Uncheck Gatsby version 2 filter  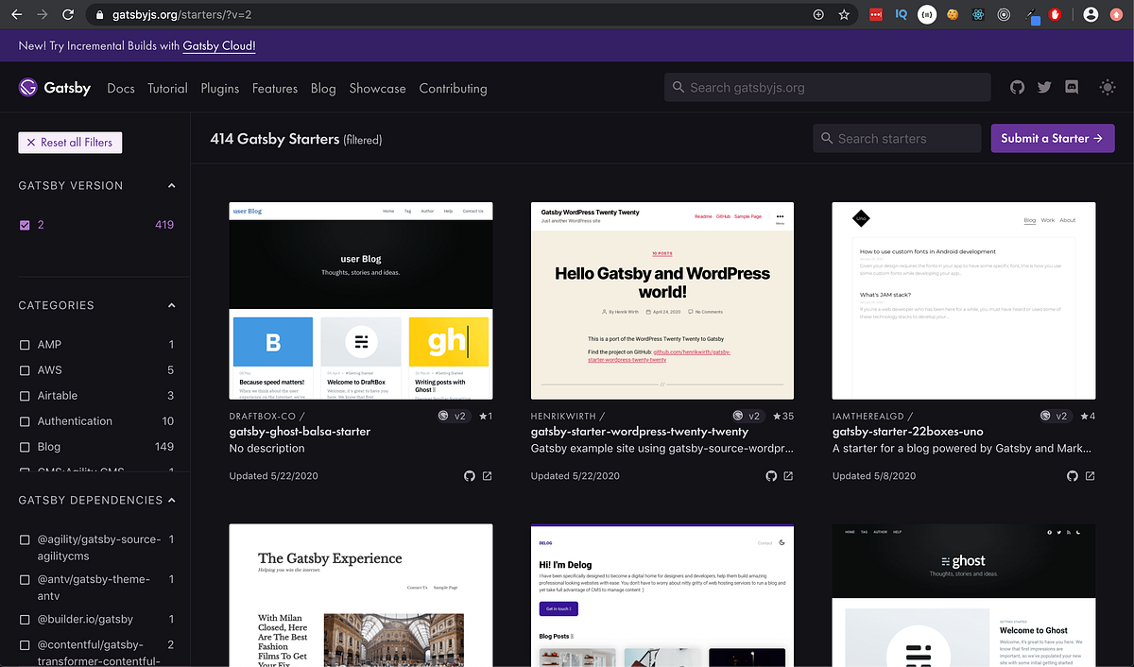pos(24,225)
